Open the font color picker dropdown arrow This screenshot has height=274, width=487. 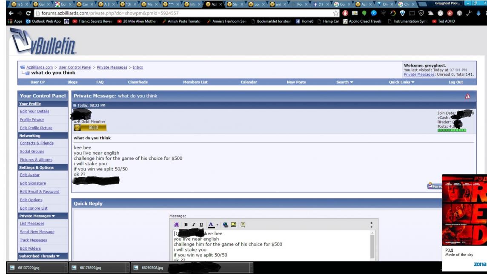(217, 225)
